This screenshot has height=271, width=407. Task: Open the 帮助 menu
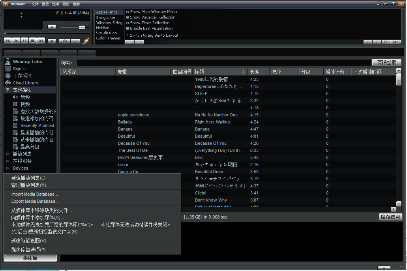(76, 4)
